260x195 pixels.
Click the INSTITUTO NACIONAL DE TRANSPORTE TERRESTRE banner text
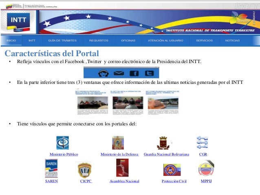click(x=210, y=31)
